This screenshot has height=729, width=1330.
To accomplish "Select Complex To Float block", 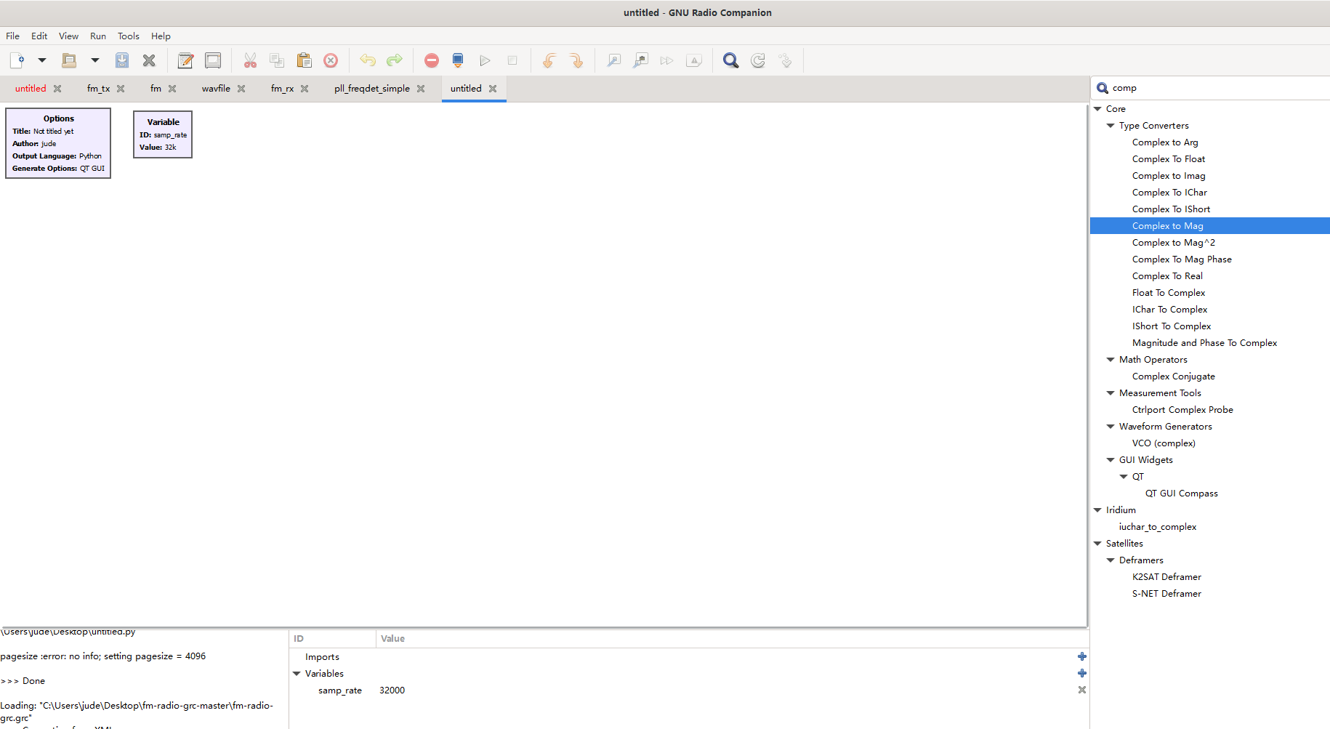I will pyautogui.click(x=1169, y=159).
